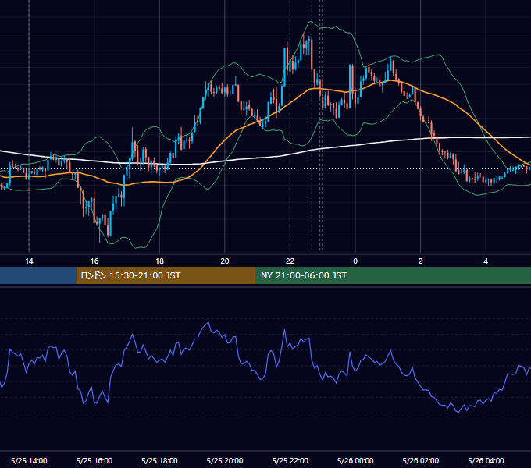Click the 5/25 18:00 time label
The width and height of the screenshot is (531, 468).
point(159,460)
